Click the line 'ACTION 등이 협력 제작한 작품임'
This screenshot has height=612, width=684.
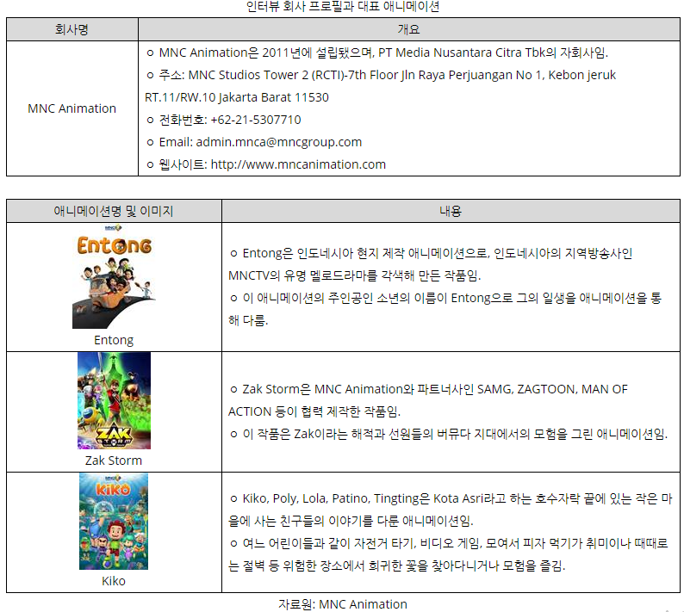click(314, 411)
